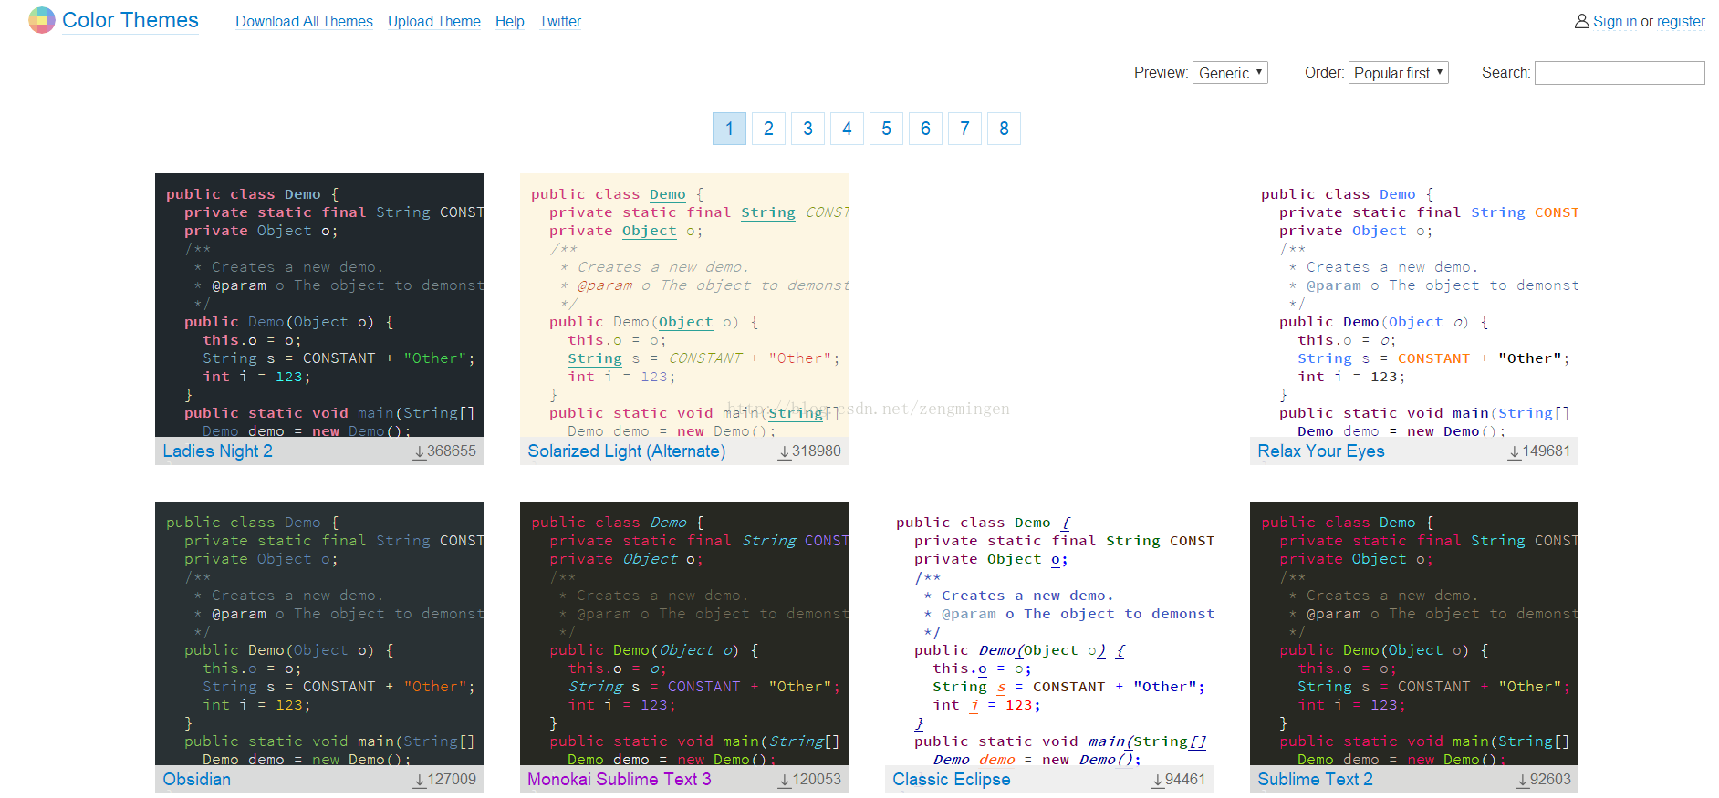Open the Twitter link
This screenshot has height=798, width=1719.
tap(560, 21)
